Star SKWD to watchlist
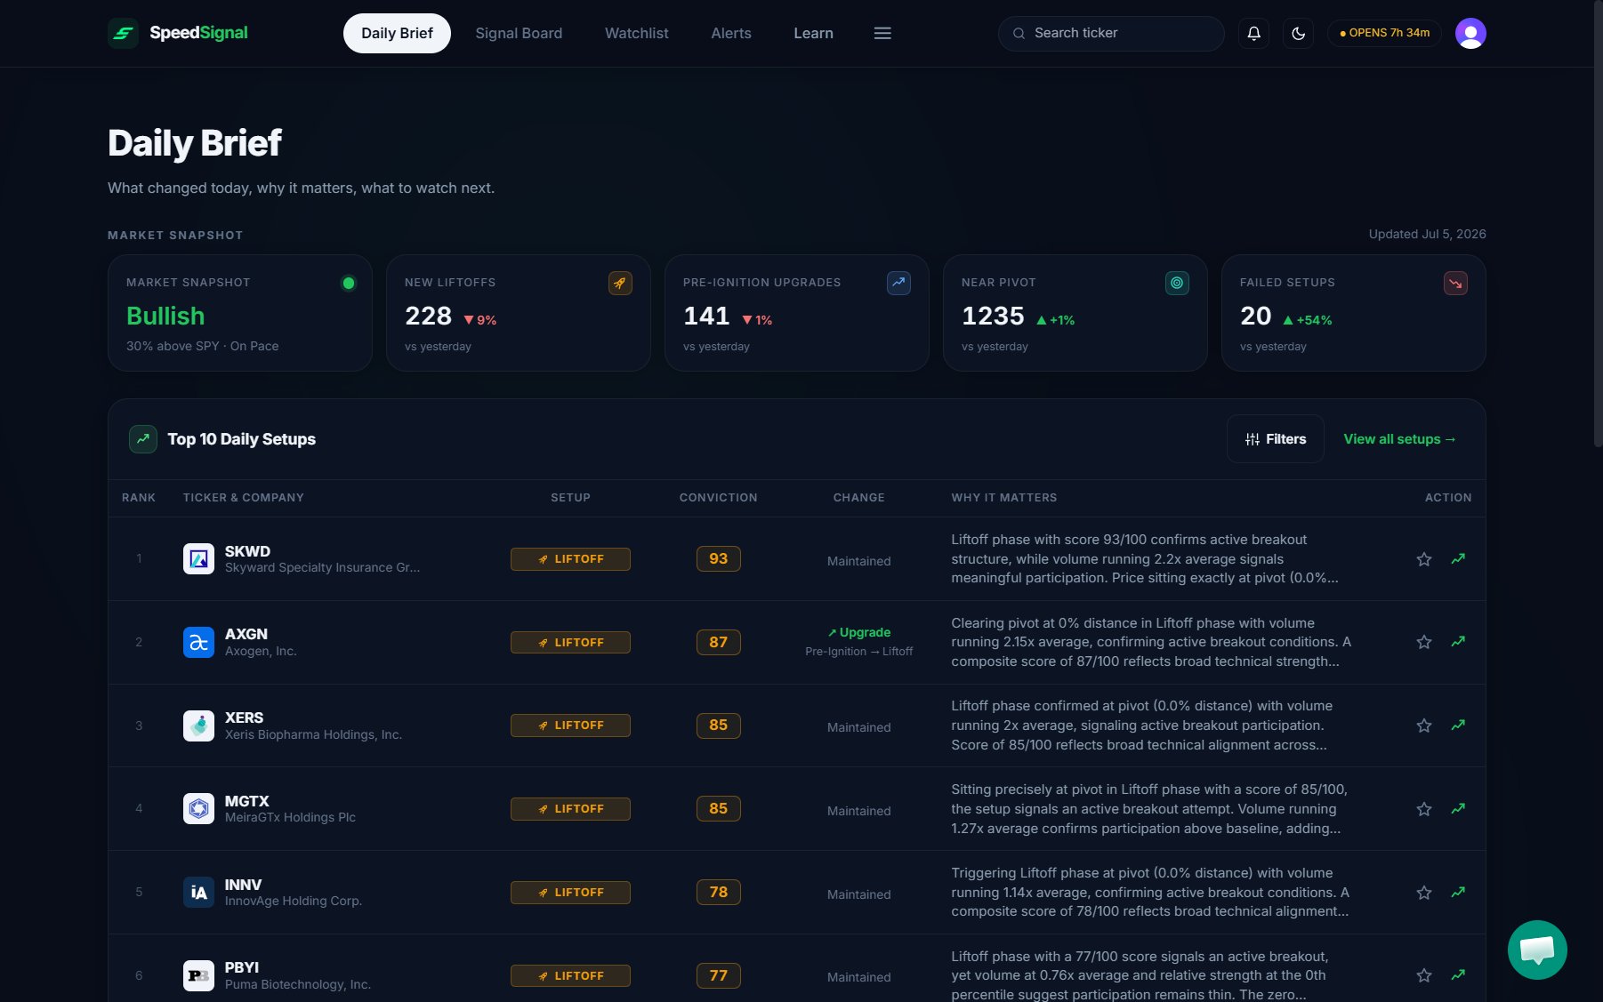 [x=1424, y=559]
